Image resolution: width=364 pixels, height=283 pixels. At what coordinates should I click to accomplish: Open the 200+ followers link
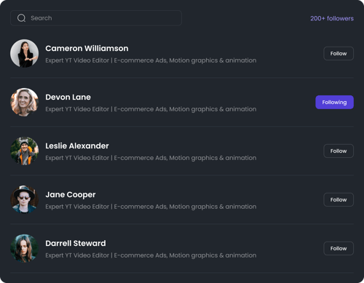[x=332, y=18]
